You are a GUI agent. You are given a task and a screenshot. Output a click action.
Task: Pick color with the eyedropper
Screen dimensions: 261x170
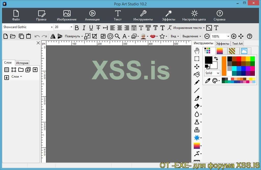[x=208, y=81]
